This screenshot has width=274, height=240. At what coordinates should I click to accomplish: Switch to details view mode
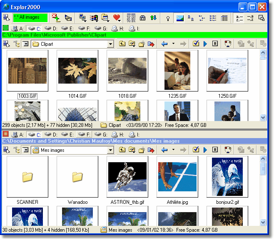(224, 18)
